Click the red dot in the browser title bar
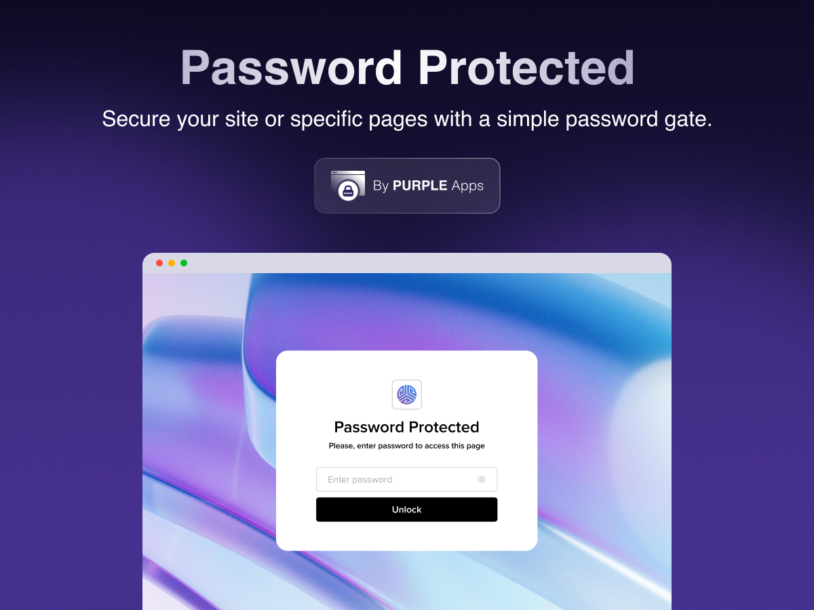The height and width of the screenshot is (610, 814). pyautogui.click(x=159, y=263)
